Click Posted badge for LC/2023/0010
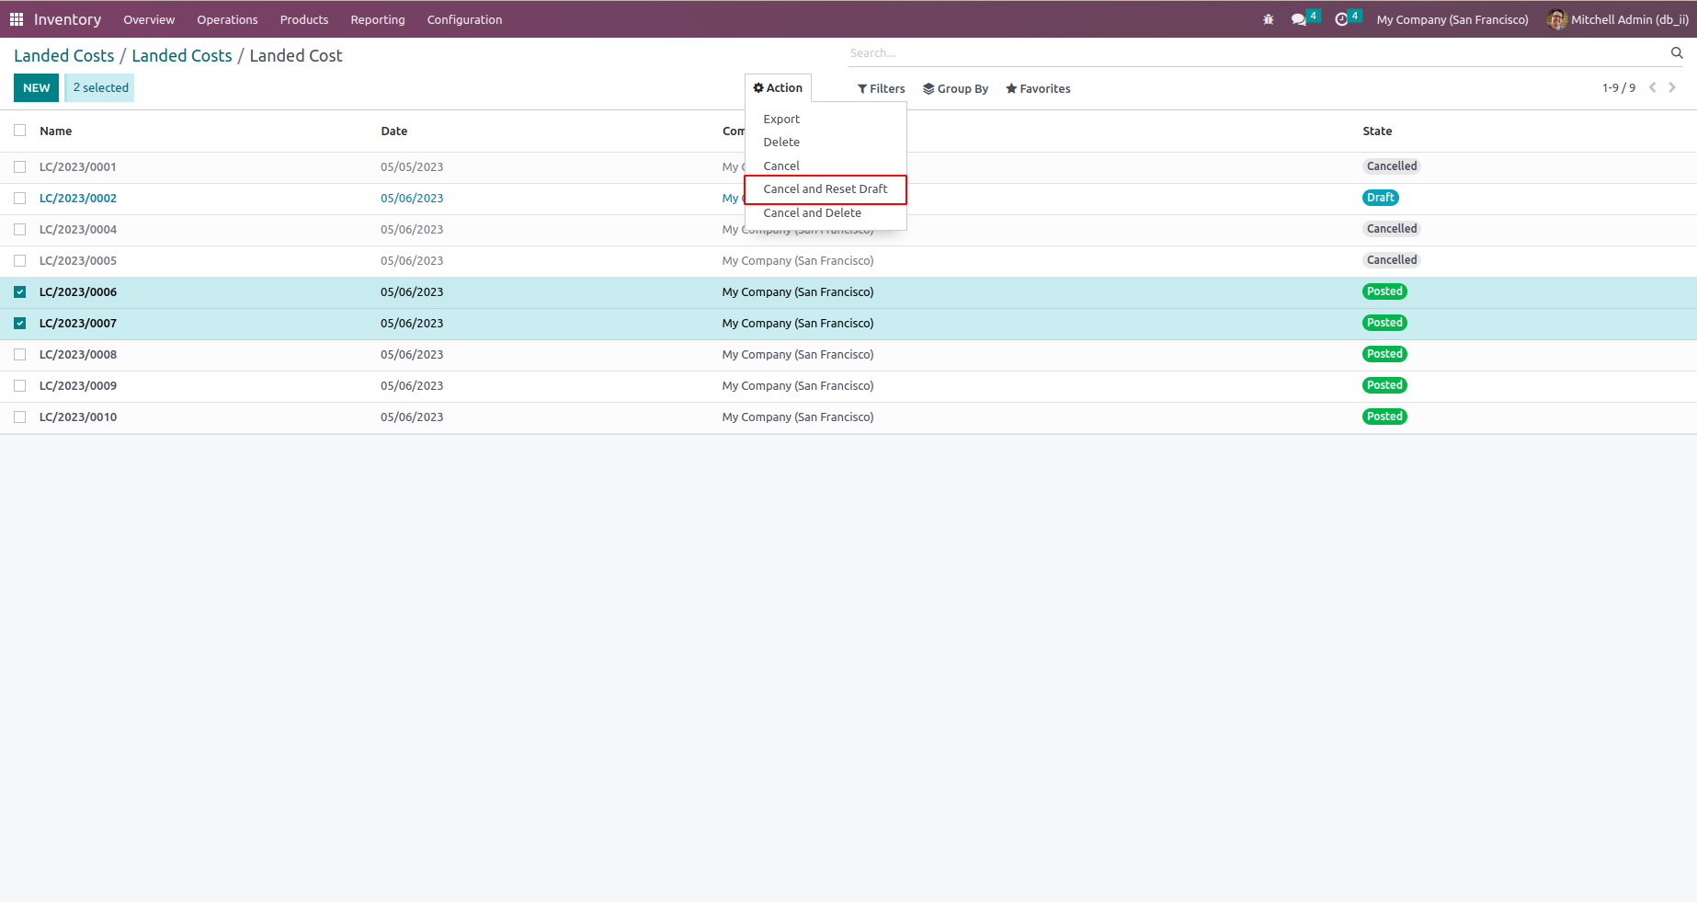The height and width of the screenshot is (902, 1697). pos(1384,417)
